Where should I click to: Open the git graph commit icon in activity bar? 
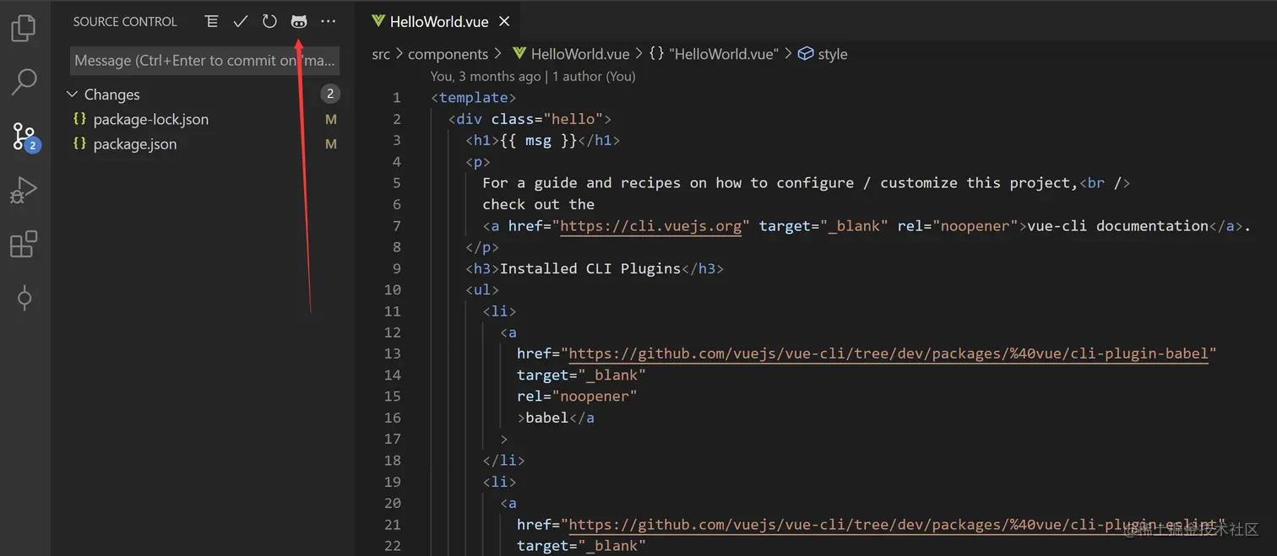point(24,298)
